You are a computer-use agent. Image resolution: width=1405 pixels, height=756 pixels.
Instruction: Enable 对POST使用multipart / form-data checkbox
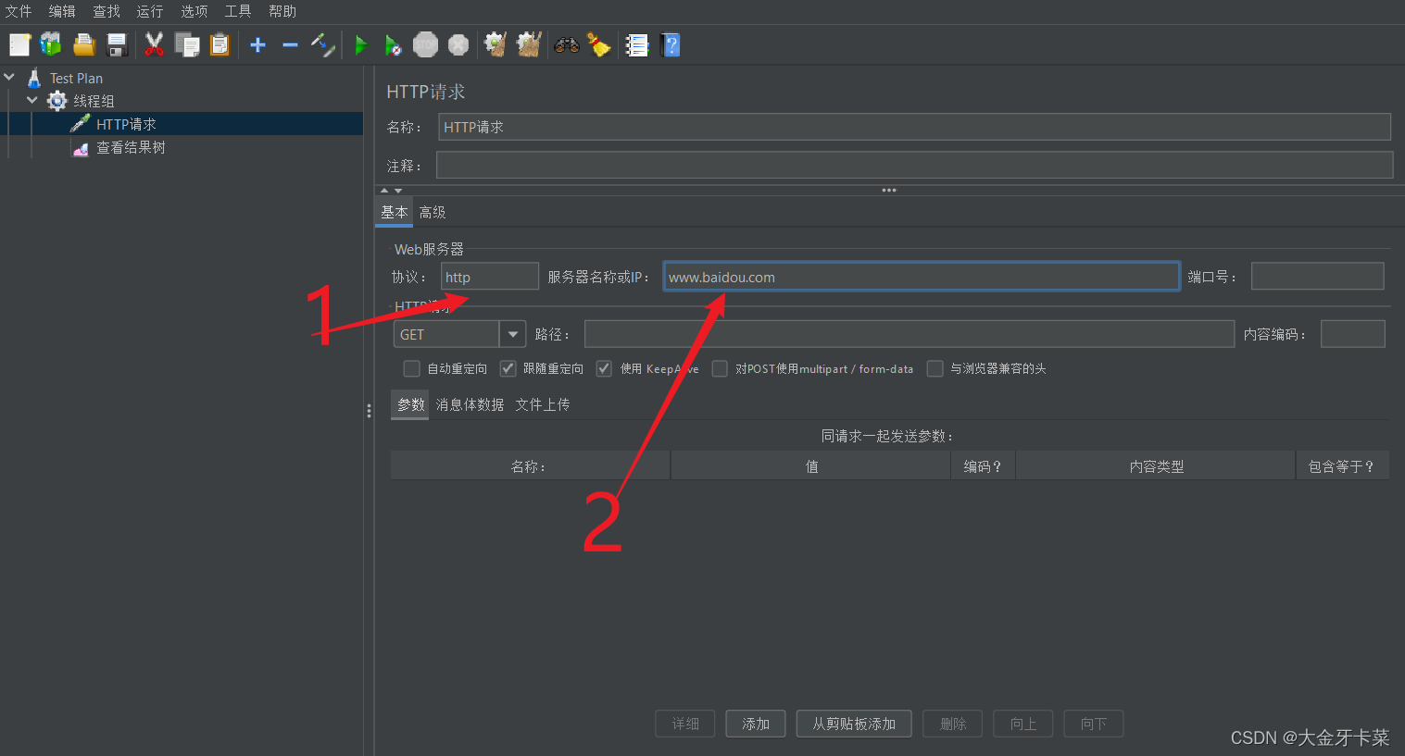720,368
